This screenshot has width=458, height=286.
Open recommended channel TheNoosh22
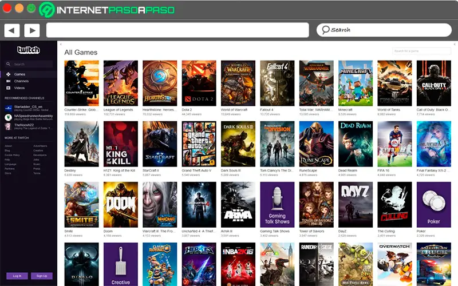29,126
